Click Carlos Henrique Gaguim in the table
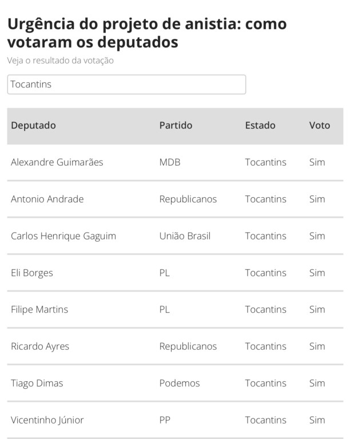350x439 pixels. 63,236
